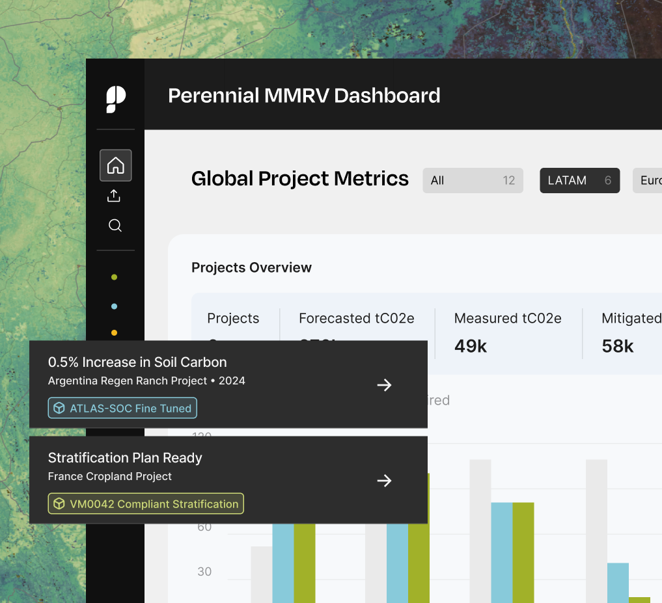Click the arrow on the Stratification Plan notification
The height and width of the screenshot is (603, 662).
coord(384,481)
